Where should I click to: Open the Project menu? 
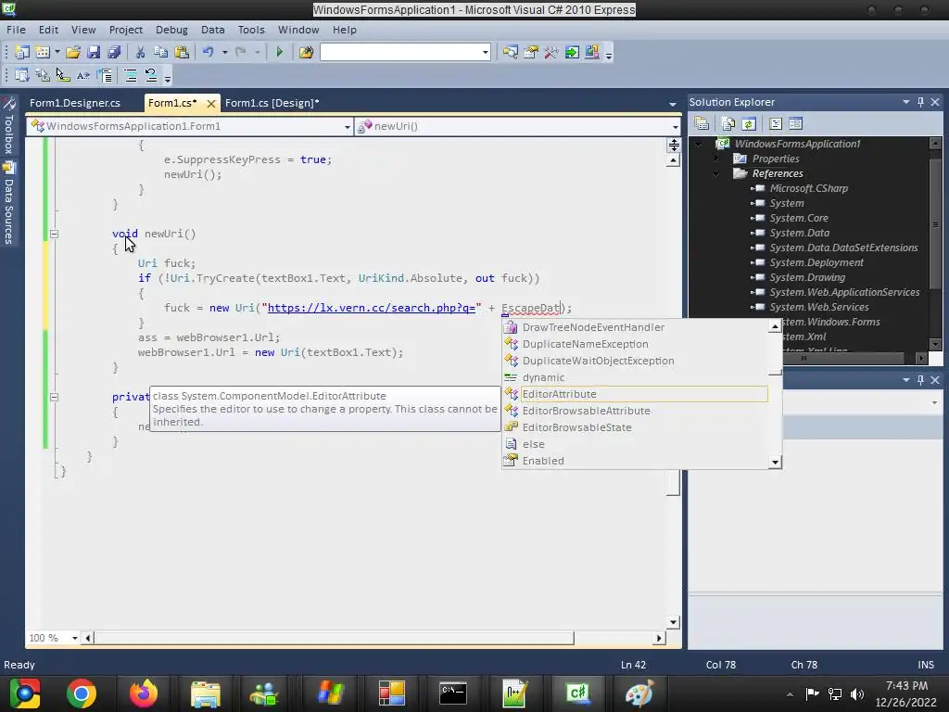126,30
